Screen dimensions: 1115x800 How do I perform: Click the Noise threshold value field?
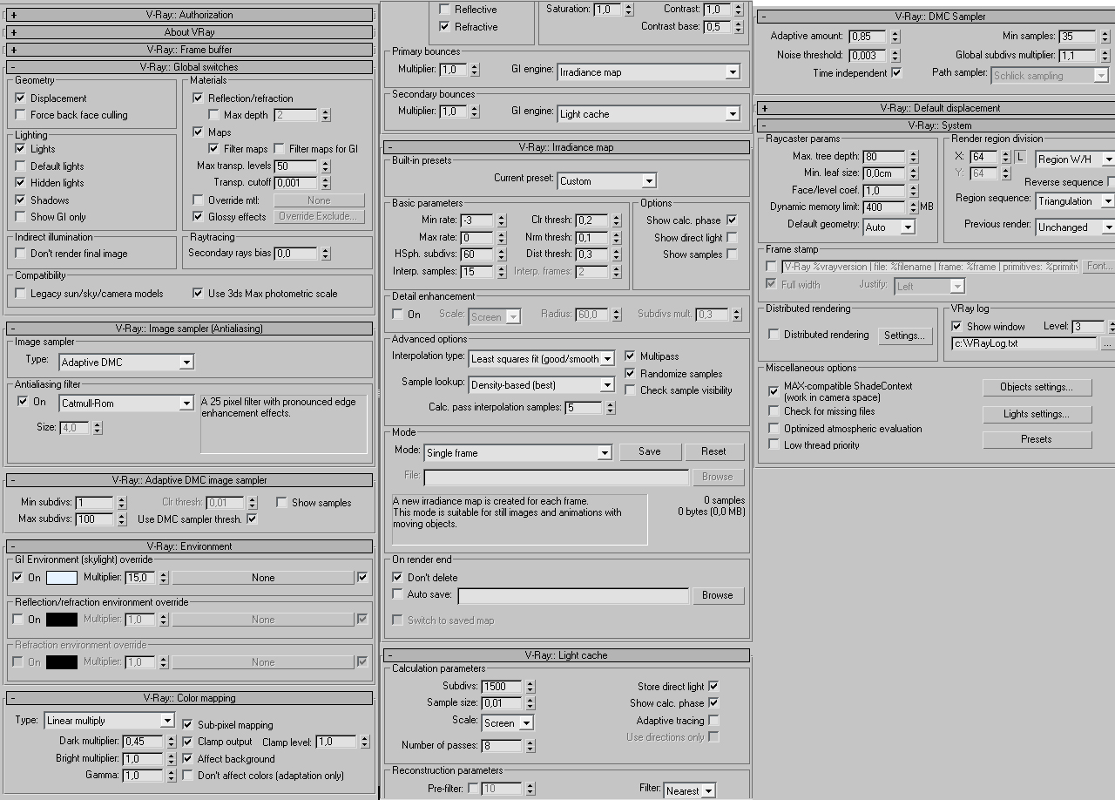tap(867, 55)
